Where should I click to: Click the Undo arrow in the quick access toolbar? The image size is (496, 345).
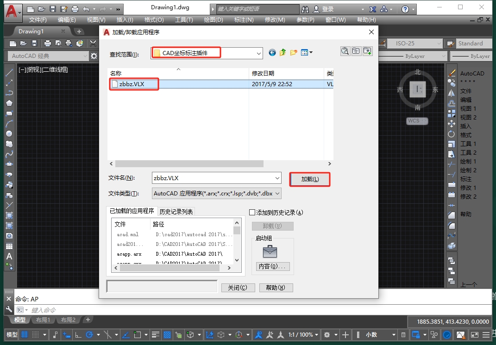(86, 9)
